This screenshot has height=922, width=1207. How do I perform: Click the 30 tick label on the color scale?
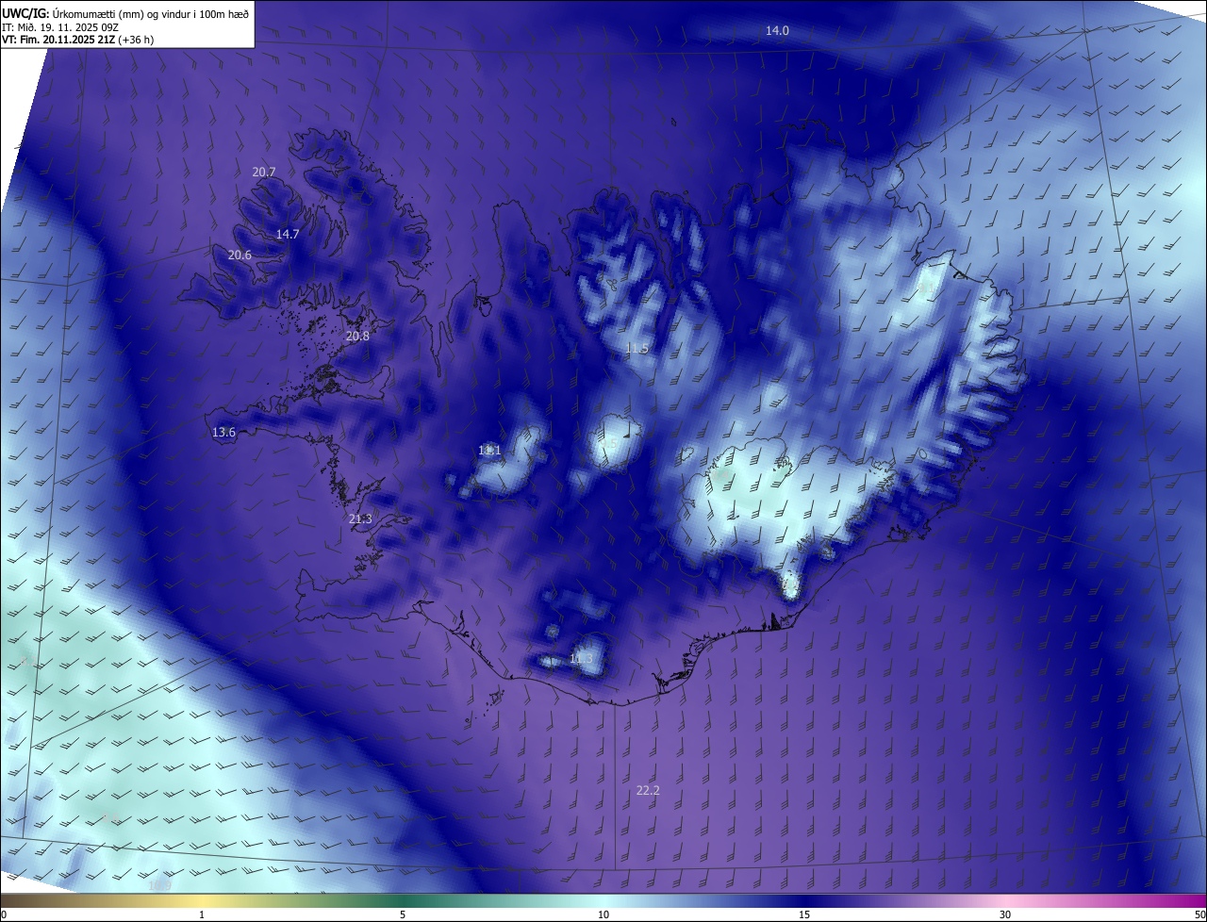(x=1005, y=914)
